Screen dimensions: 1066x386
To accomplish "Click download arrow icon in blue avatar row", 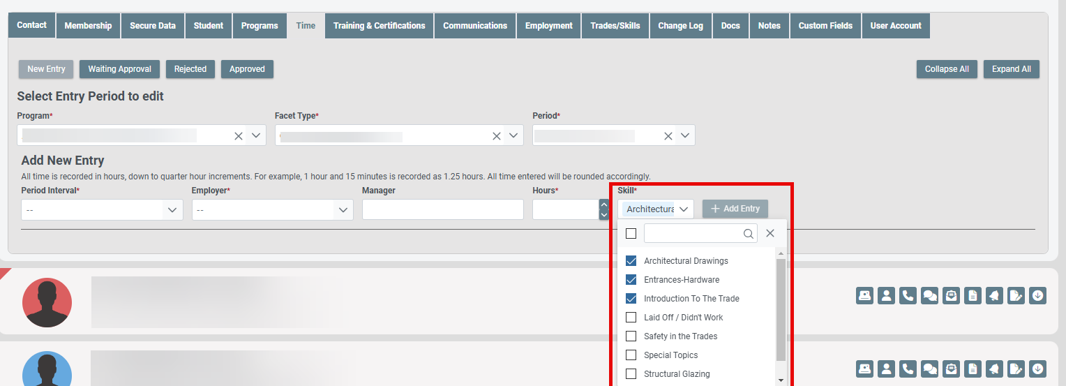I will (x=1038, y=368).
